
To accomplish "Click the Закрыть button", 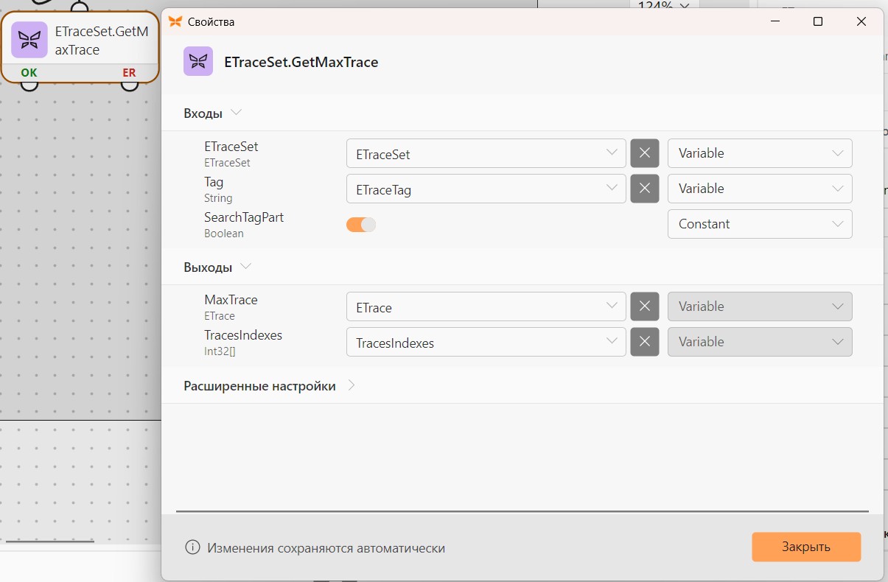I will 806,547.
